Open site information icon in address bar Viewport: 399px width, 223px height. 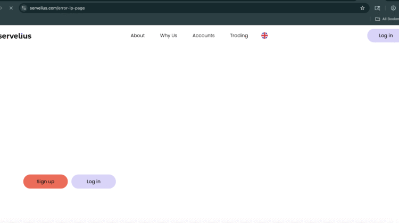click(x=24, y=8)
